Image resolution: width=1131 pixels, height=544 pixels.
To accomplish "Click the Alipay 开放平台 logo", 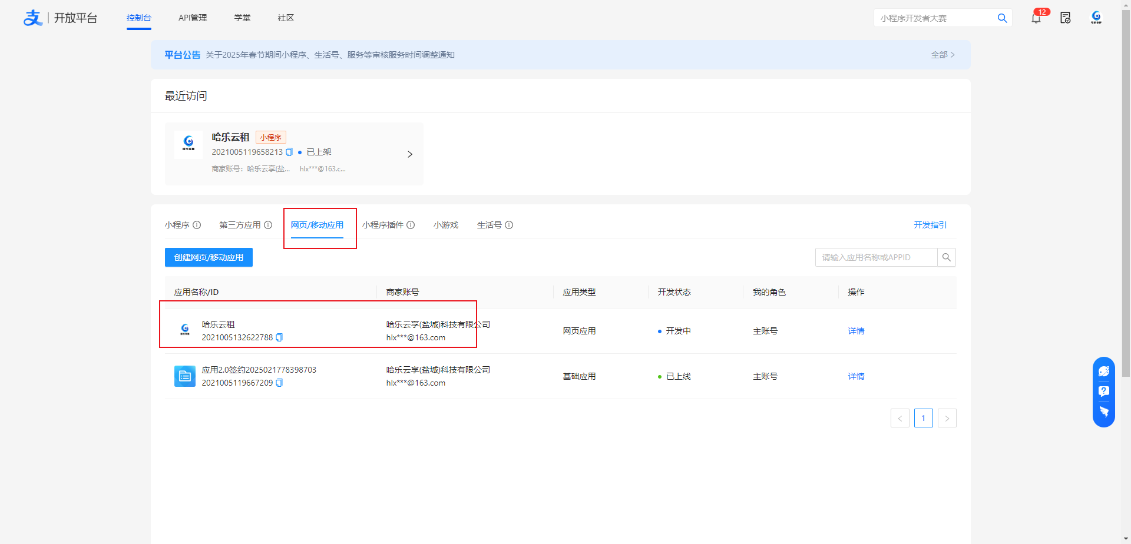I will pos(60,18).
